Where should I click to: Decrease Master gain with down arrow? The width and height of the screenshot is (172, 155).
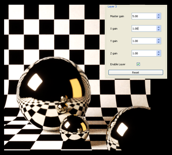[x=158, y=17]
